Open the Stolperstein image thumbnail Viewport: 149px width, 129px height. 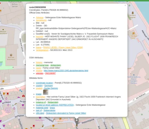click(x=46, y=92)
